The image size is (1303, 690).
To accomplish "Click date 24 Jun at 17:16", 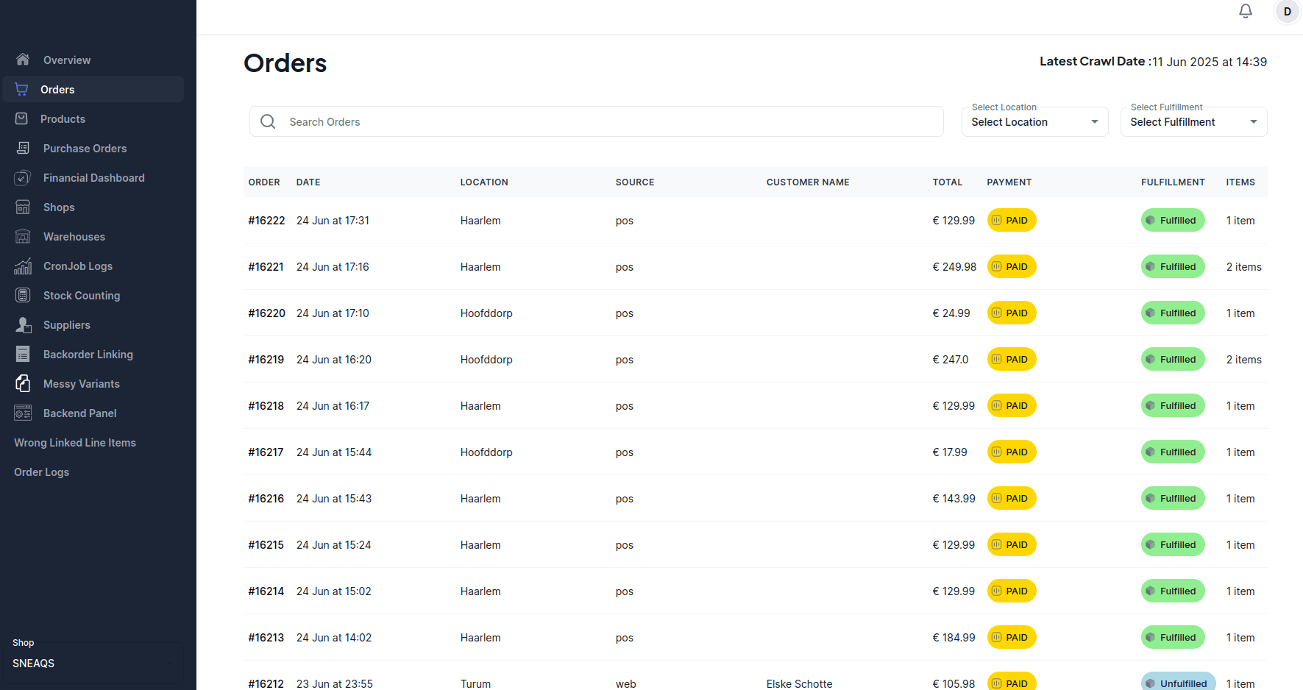I will pyautogui.click(x=333, y=267).
